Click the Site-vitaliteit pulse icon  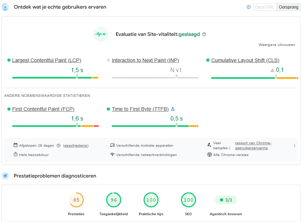[x=101, y=34]
